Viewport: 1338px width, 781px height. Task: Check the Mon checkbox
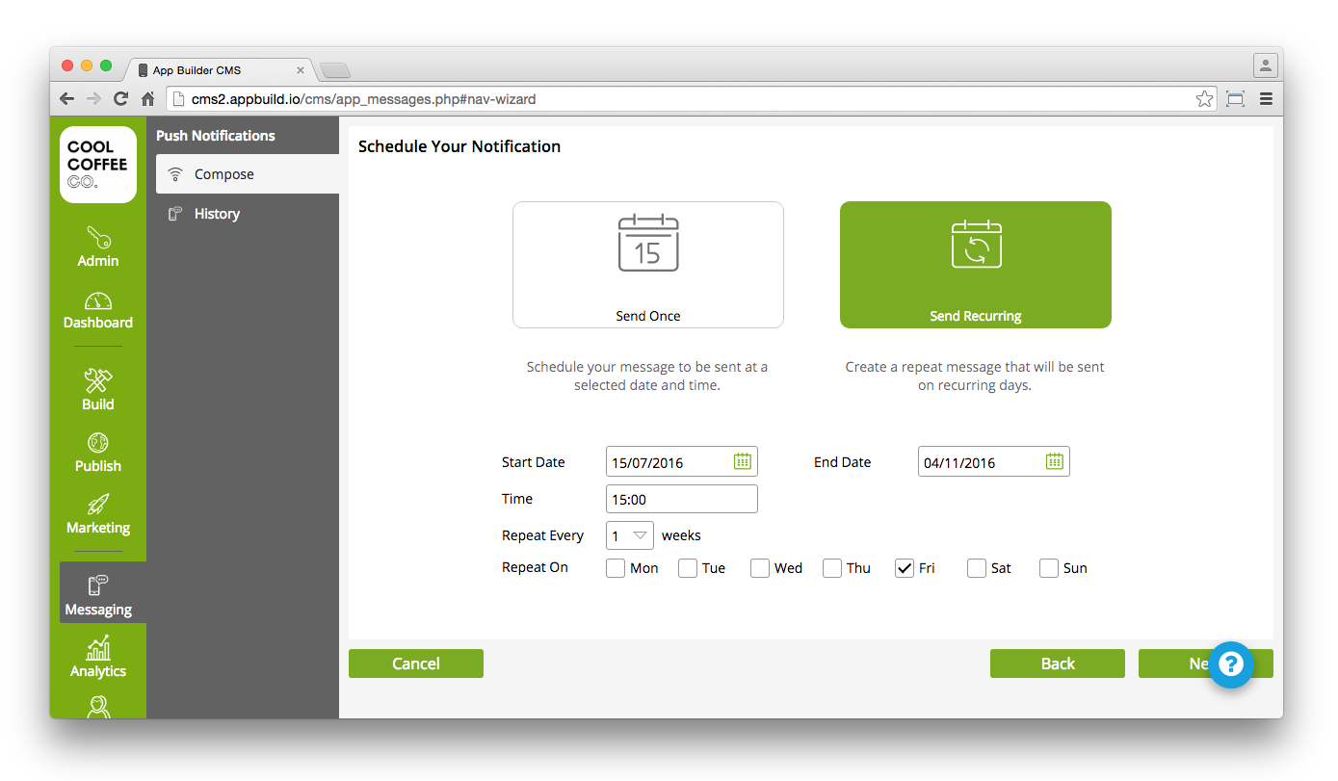(616, 568)
